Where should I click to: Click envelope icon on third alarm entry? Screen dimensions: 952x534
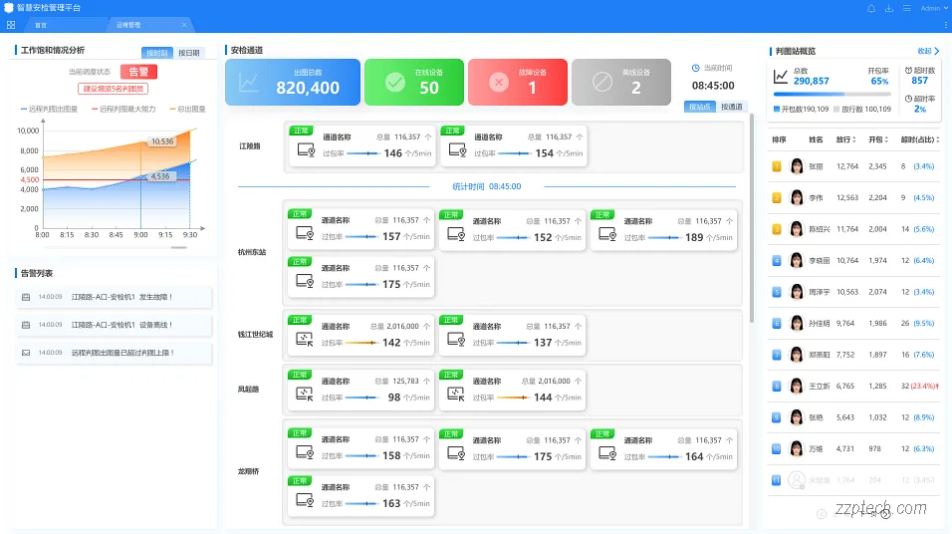pos(26,353)
